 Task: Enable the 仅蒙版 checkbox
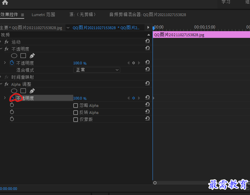pos(76,120)
